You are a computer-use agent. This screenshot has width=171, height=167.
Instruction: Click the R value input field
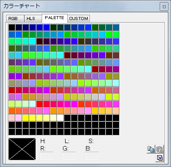point(46,156)
